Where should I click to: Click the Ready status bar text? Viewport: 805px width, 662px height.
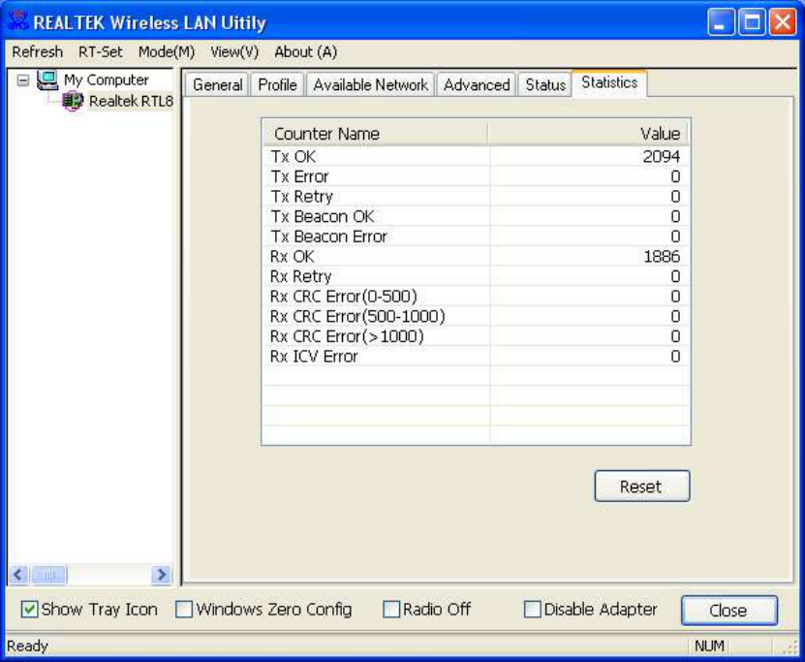pyautogui.click(x=27, y=646)
